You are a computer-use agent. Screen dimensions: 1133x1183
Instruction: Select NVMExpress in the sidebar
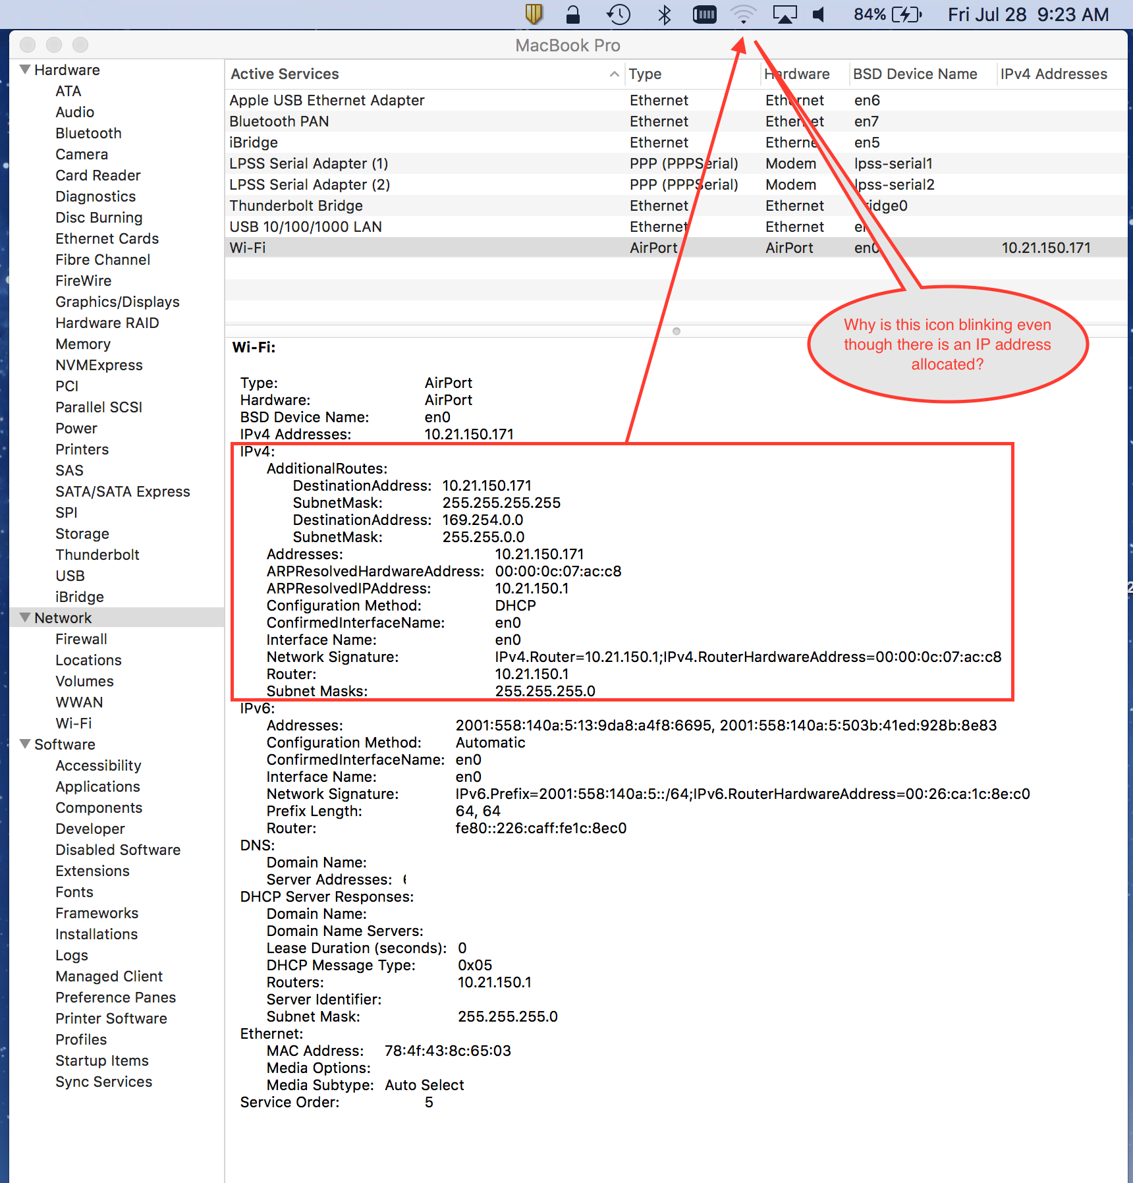point(99,365)
